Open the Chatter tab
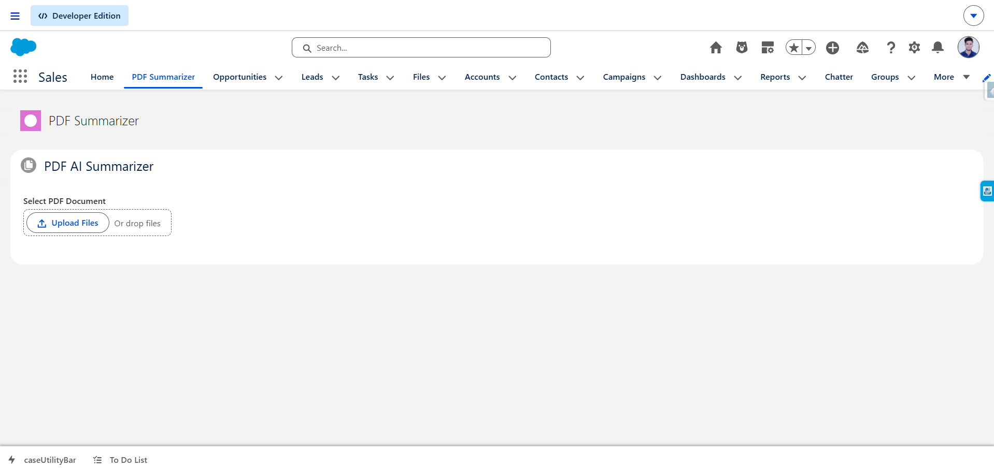Viewport: 994px width, 468px height. pos(839,77)
